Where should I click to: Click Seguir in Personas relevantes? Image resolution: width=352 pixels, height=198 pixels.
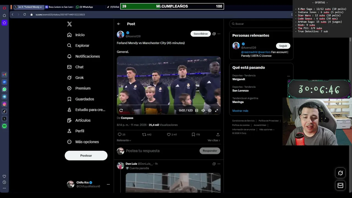click(283, 46)
